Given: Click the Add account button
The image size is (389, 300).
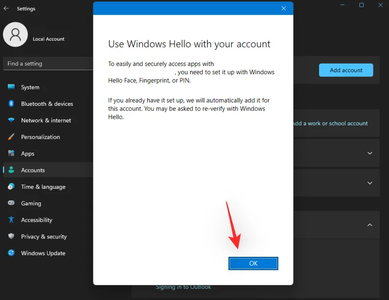Looking at the screenshot, I should click(x=346, y=70).
